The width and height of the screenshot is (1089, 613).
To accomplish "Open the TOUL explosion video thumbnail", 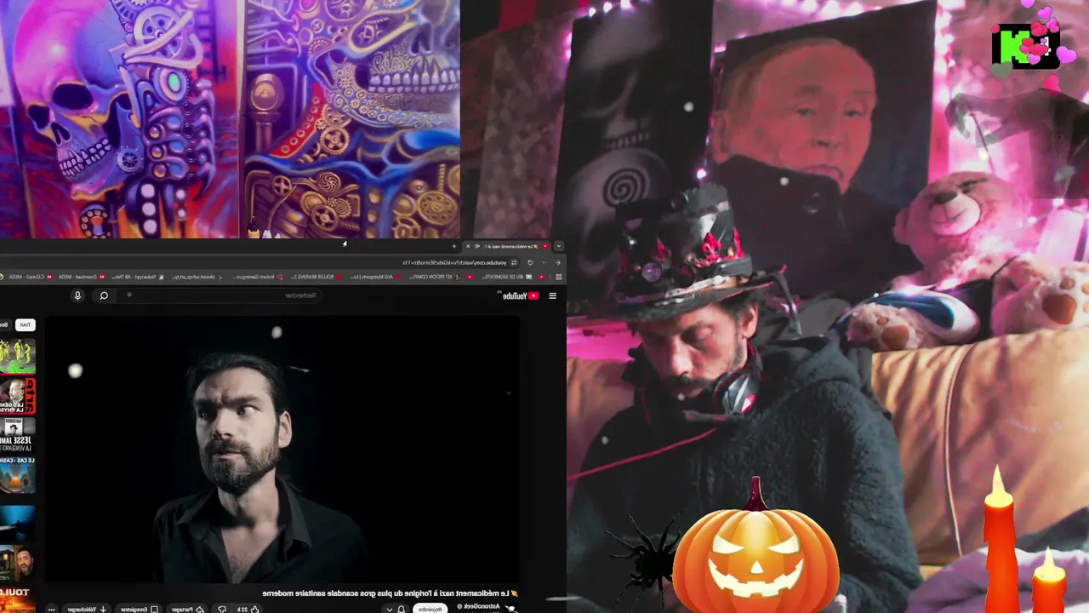I will (x=17, y=599).
